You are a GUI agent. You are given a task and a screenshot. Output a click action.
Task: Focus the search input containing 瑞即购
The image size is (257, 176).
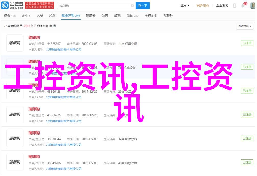click(96, 6)
